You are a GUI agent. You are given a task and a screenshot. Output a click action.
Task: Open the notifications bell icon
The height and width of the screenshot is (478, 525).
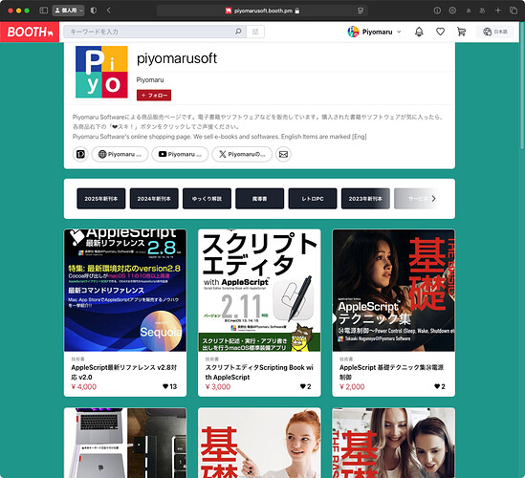tap(419, 32)
